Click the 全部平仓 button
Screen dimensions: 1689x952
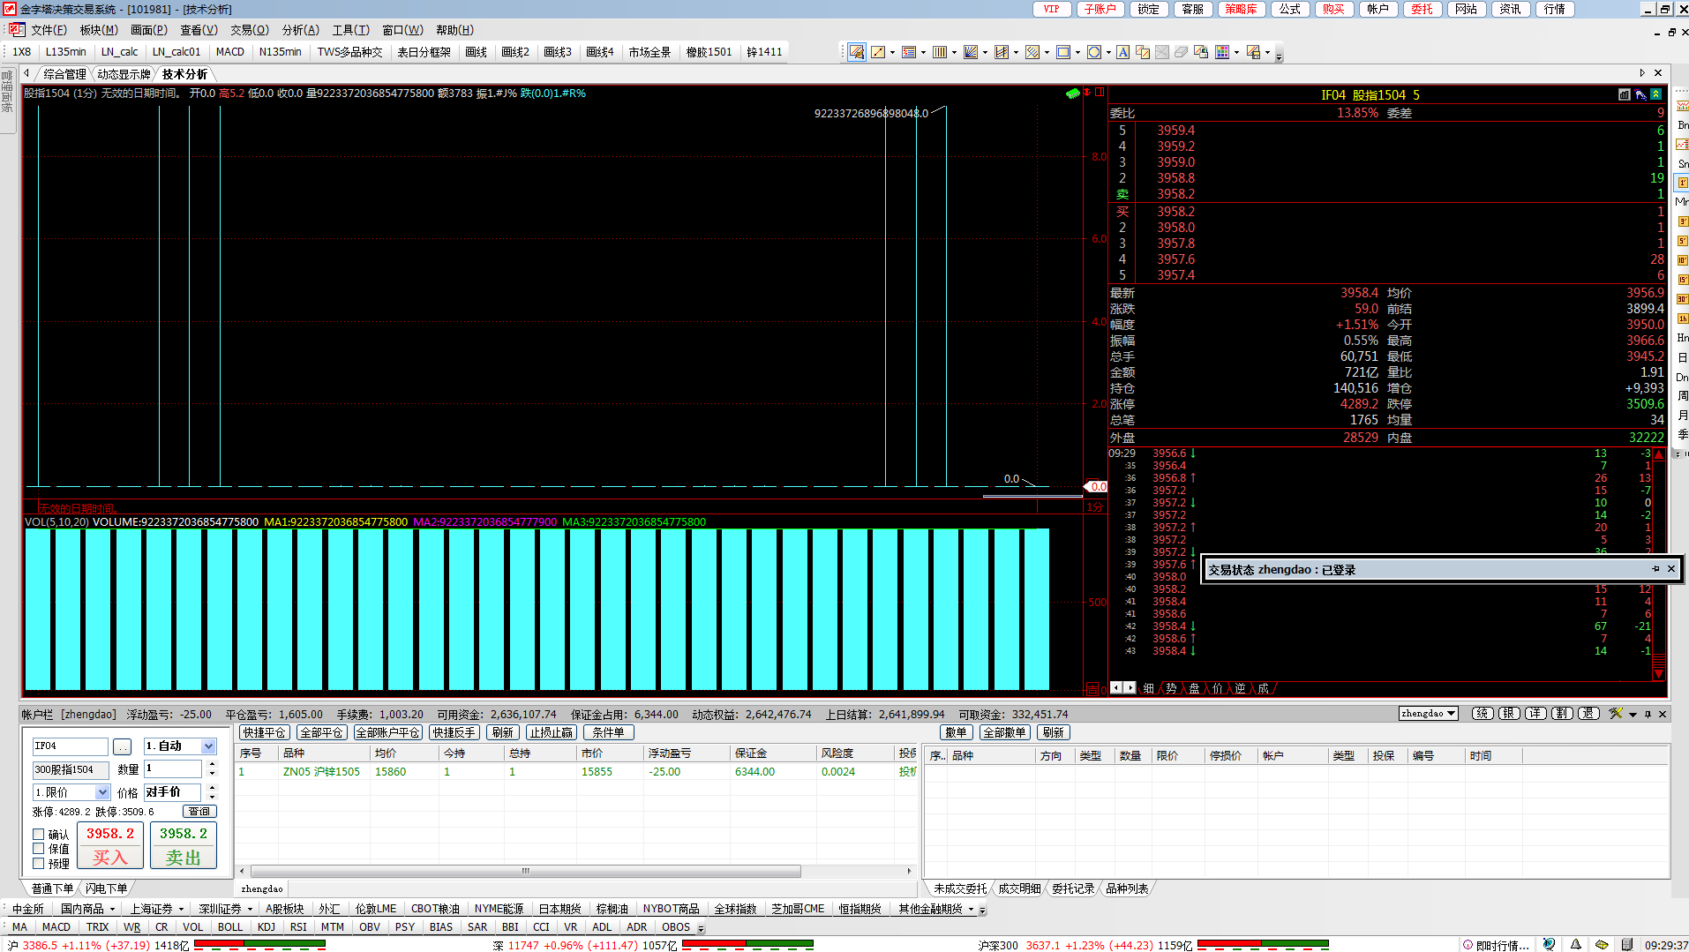pyautogui.click(x=321, y=733)
